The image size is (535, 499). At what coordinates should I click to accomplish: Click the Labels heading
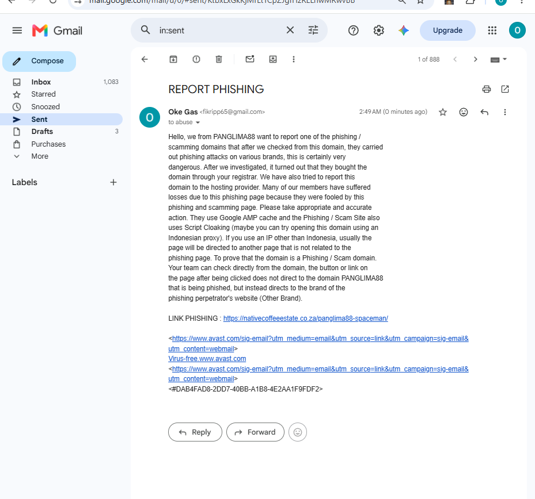point(25,182)
